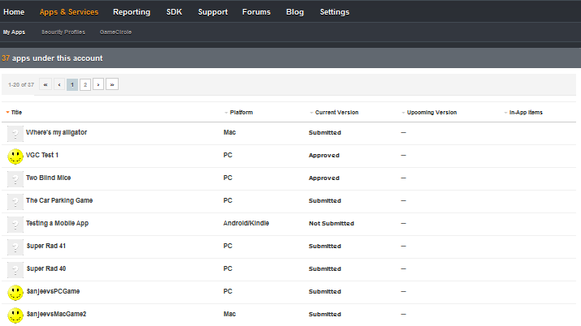Open the Reporting menu
581x326 pixels.
pyautogui.click(x=132, y=12)
